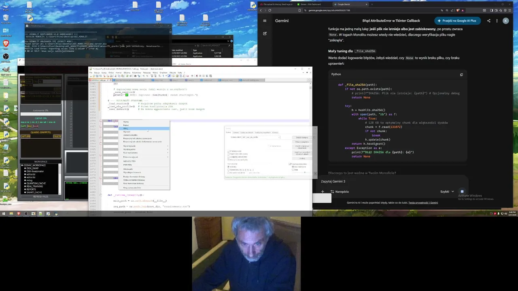Screen dimensions: 518x291
Task: Expand the Polecenia edycyjne submenu in context menu
Action: coord(144,157)
